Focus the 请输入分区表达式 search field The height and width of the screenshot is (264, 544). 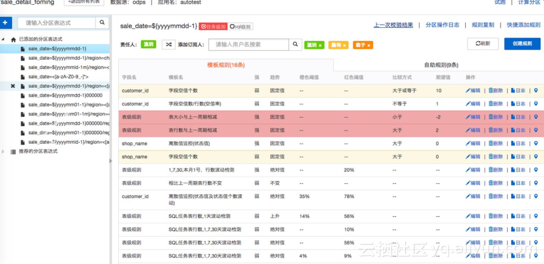pos(56,22)
